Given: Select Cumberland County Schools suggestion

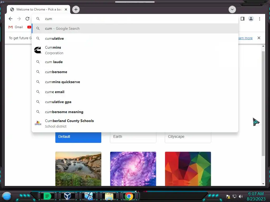Looking at the screenshot, I should 135,124.
